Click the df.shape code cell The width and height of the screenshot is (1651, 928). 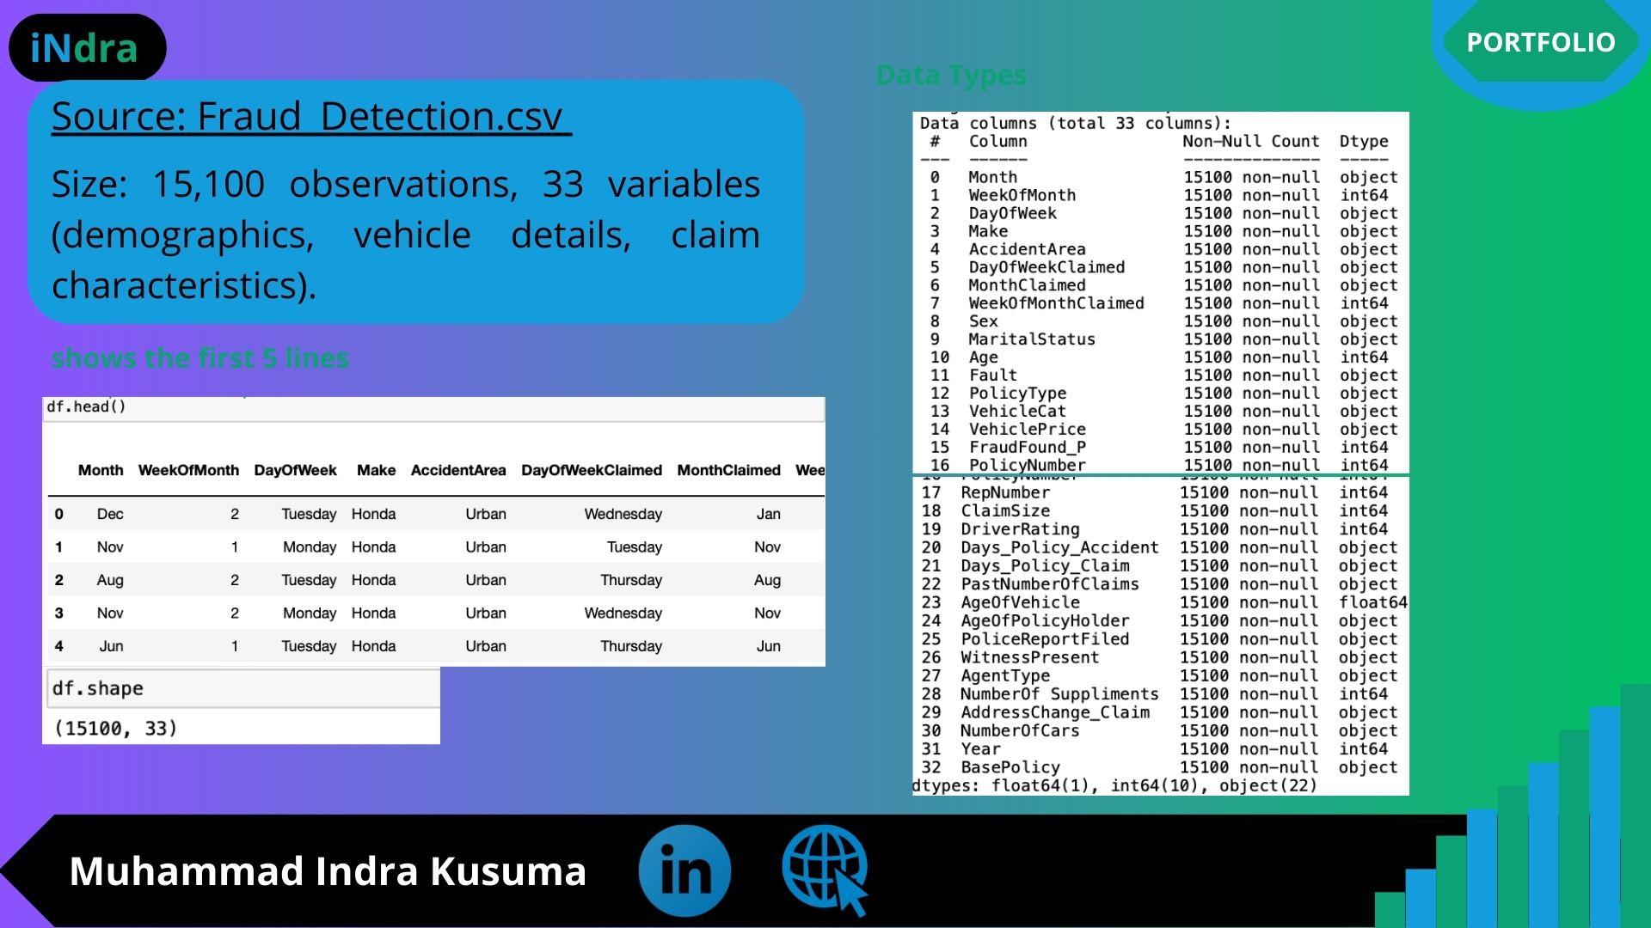point(98,688)
